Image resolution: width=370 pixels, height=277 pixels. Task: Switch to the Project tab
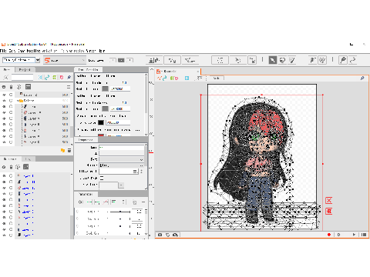25,69
